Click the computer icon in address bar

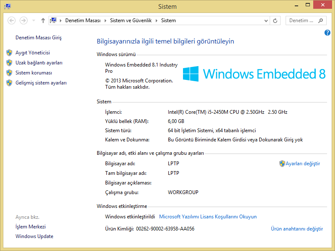click(53, 20)
